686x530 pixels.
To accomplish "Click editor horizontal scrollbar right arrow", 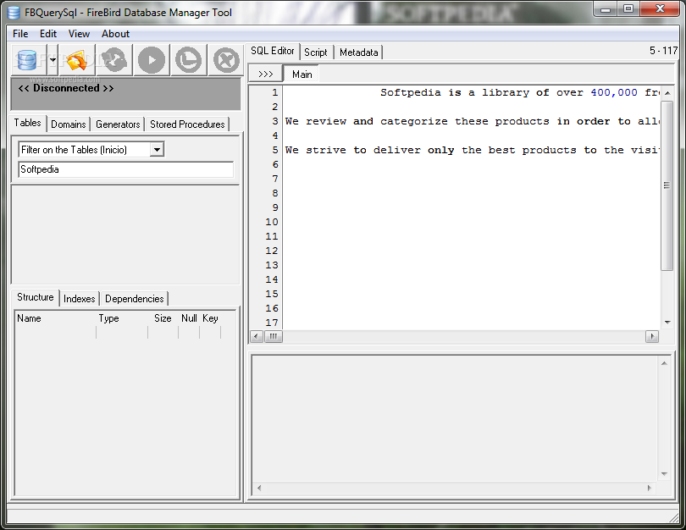I will [652, 336].
